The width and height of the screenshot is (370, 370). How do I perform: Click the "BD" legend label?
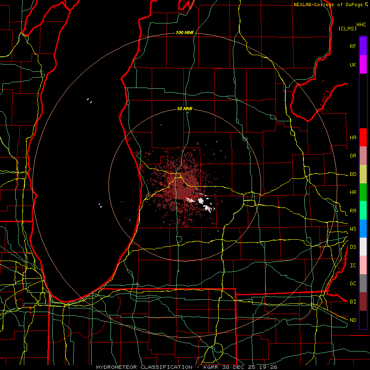[x=353, y=174]
